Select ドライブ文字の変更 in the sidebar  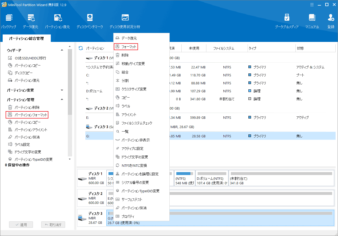point(24,152)
